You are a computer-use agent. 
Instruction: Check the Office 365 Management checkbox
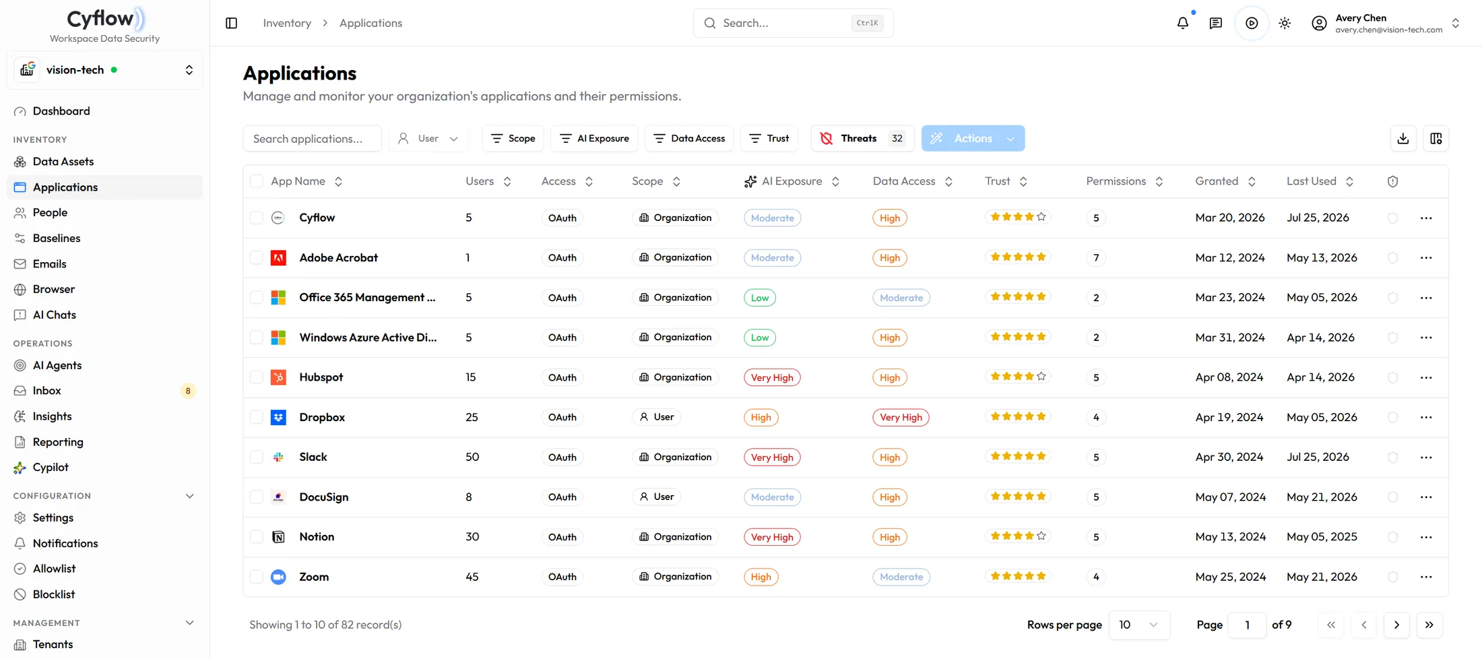click(256, 297)
